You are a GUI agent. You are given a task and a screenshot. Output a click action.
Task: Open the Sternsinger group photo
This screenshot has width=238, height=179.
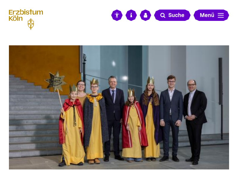(119, 107)
